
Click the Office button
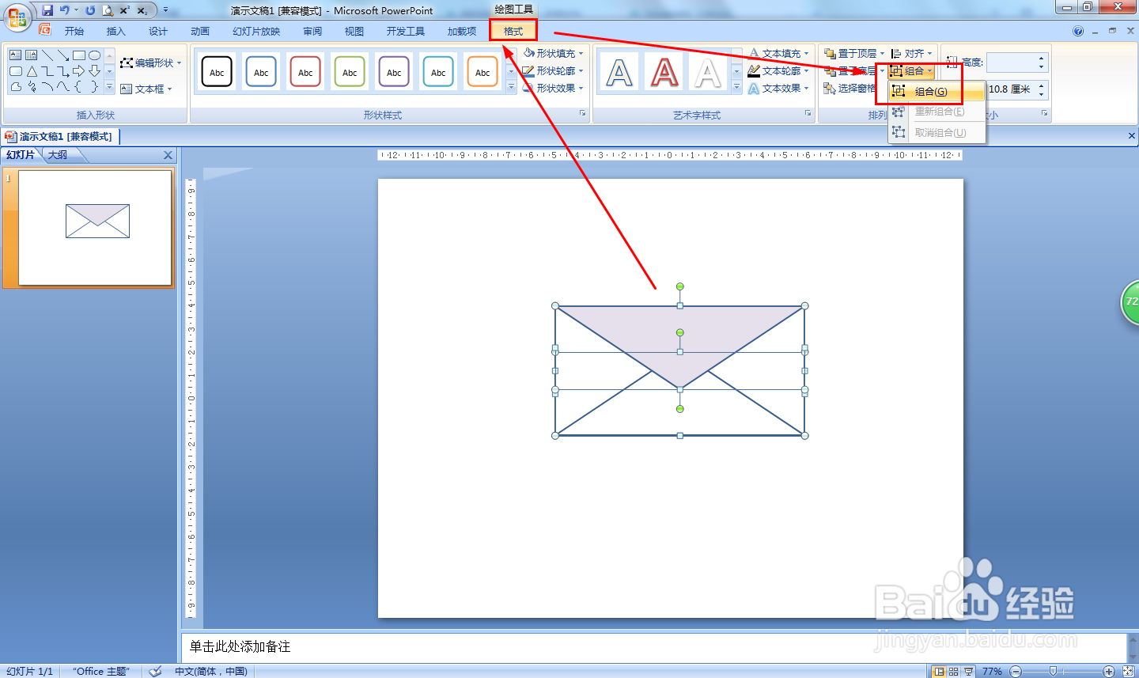17,17
